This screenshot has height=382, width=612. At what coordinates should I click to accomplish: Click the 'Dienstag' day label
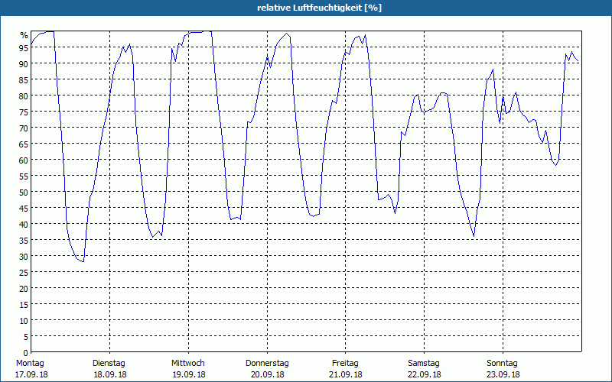click(x=109, y=364)
